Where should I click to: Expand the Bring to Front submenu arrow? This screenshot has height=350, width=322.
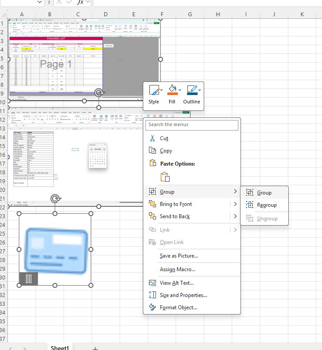coord(235,204)
